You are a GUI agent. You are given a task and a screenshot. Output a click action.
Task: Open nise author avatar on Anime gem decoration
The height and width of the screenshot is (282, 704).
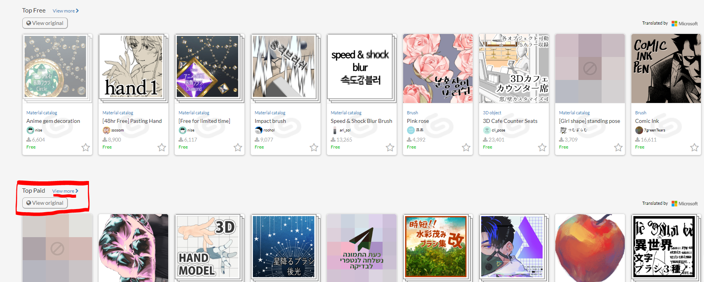[30, 130]
